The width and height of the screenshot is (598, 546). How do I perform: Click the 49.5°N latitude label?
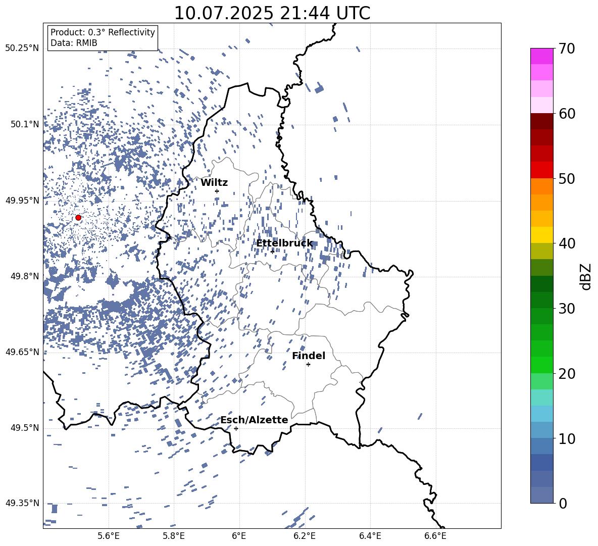point(25,428)
